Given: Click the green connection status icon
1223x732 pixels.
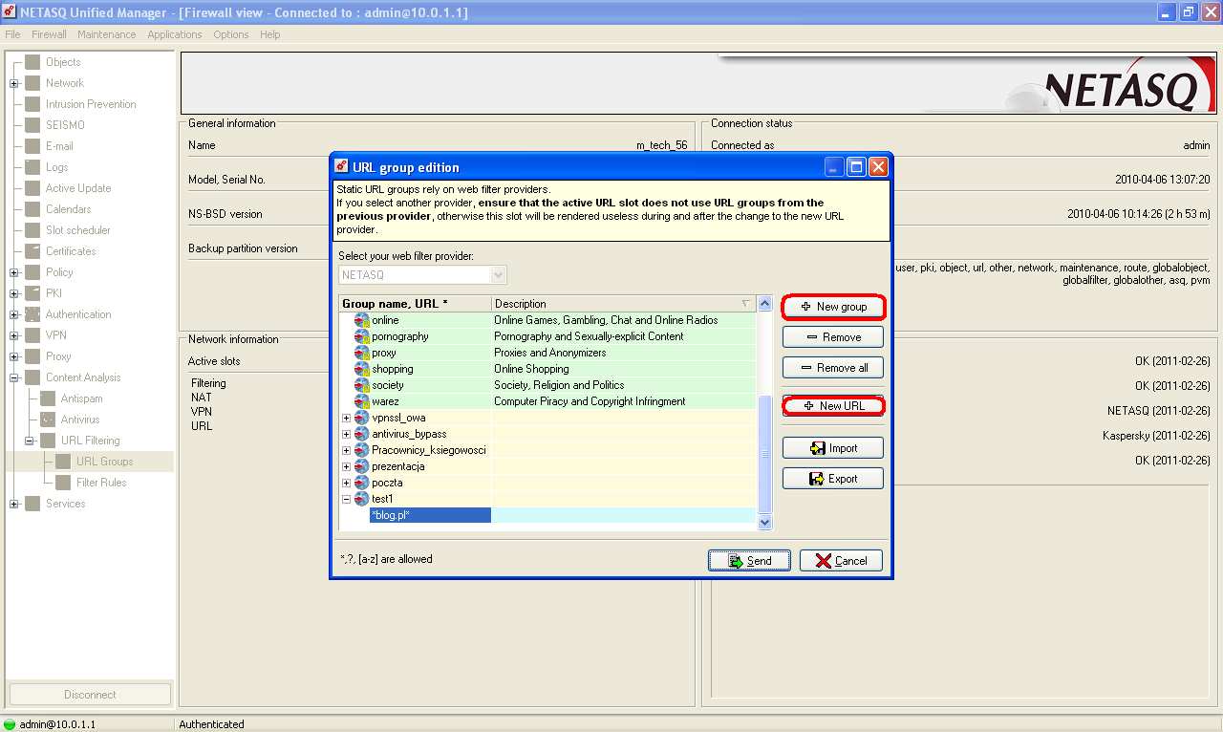Looking at the screenshot, I should pyautogui.click(x=10, y=724).
